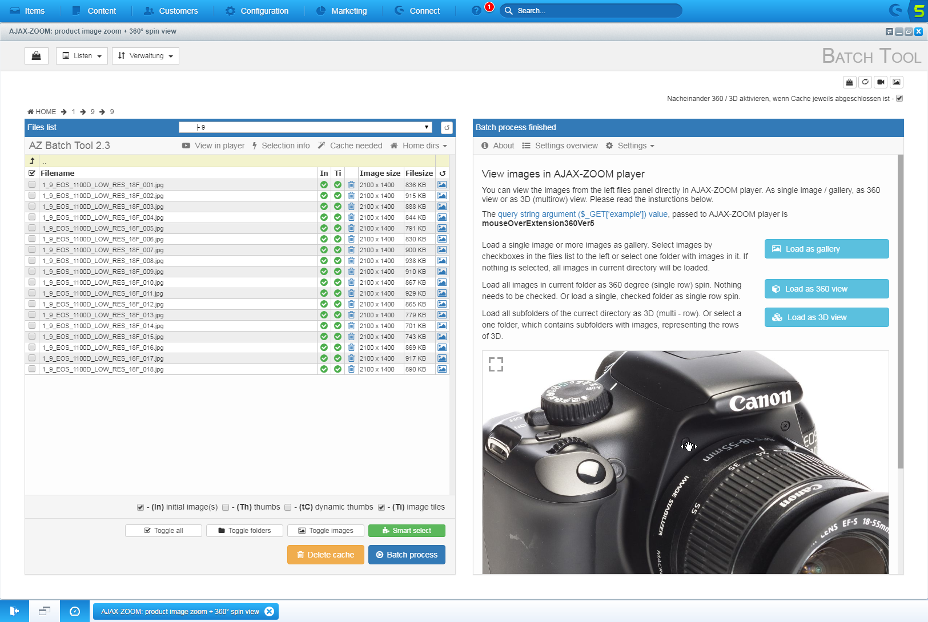The image size is (928, 622).
Task: Open the Items menu
Action: (27, 11)
